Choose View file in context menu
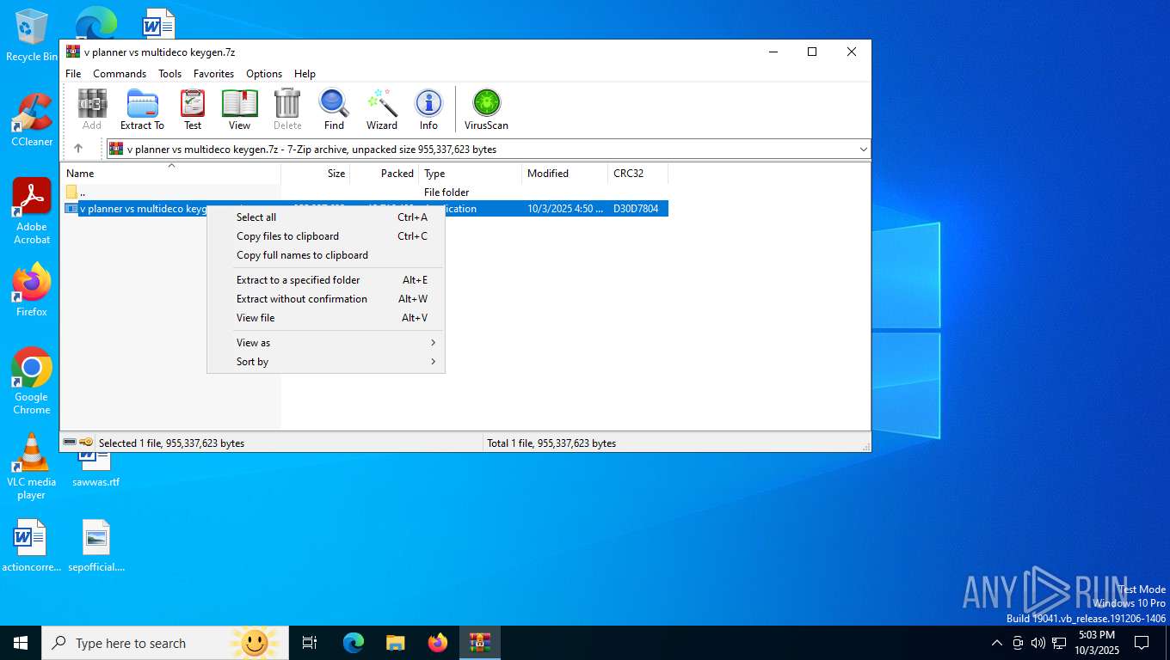Viewport: 1170px width, 660px height. click(326, 318)
